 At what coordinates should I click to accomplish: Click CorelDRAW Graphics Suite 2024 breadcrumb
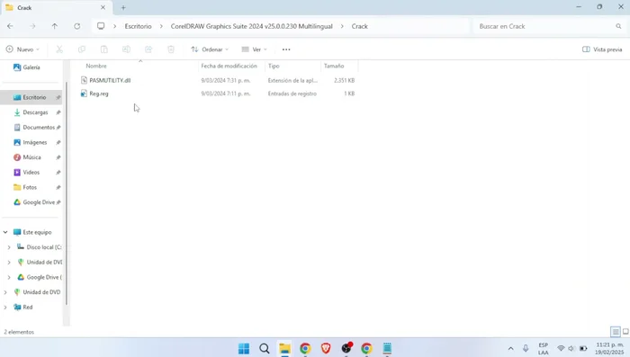pos(251,26)
